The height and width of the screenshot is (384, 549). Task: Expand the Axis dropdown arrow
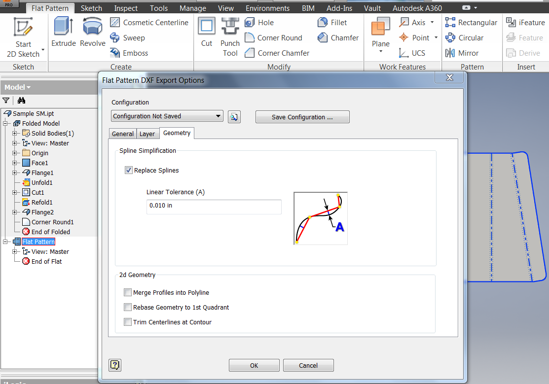coord(432,22)
